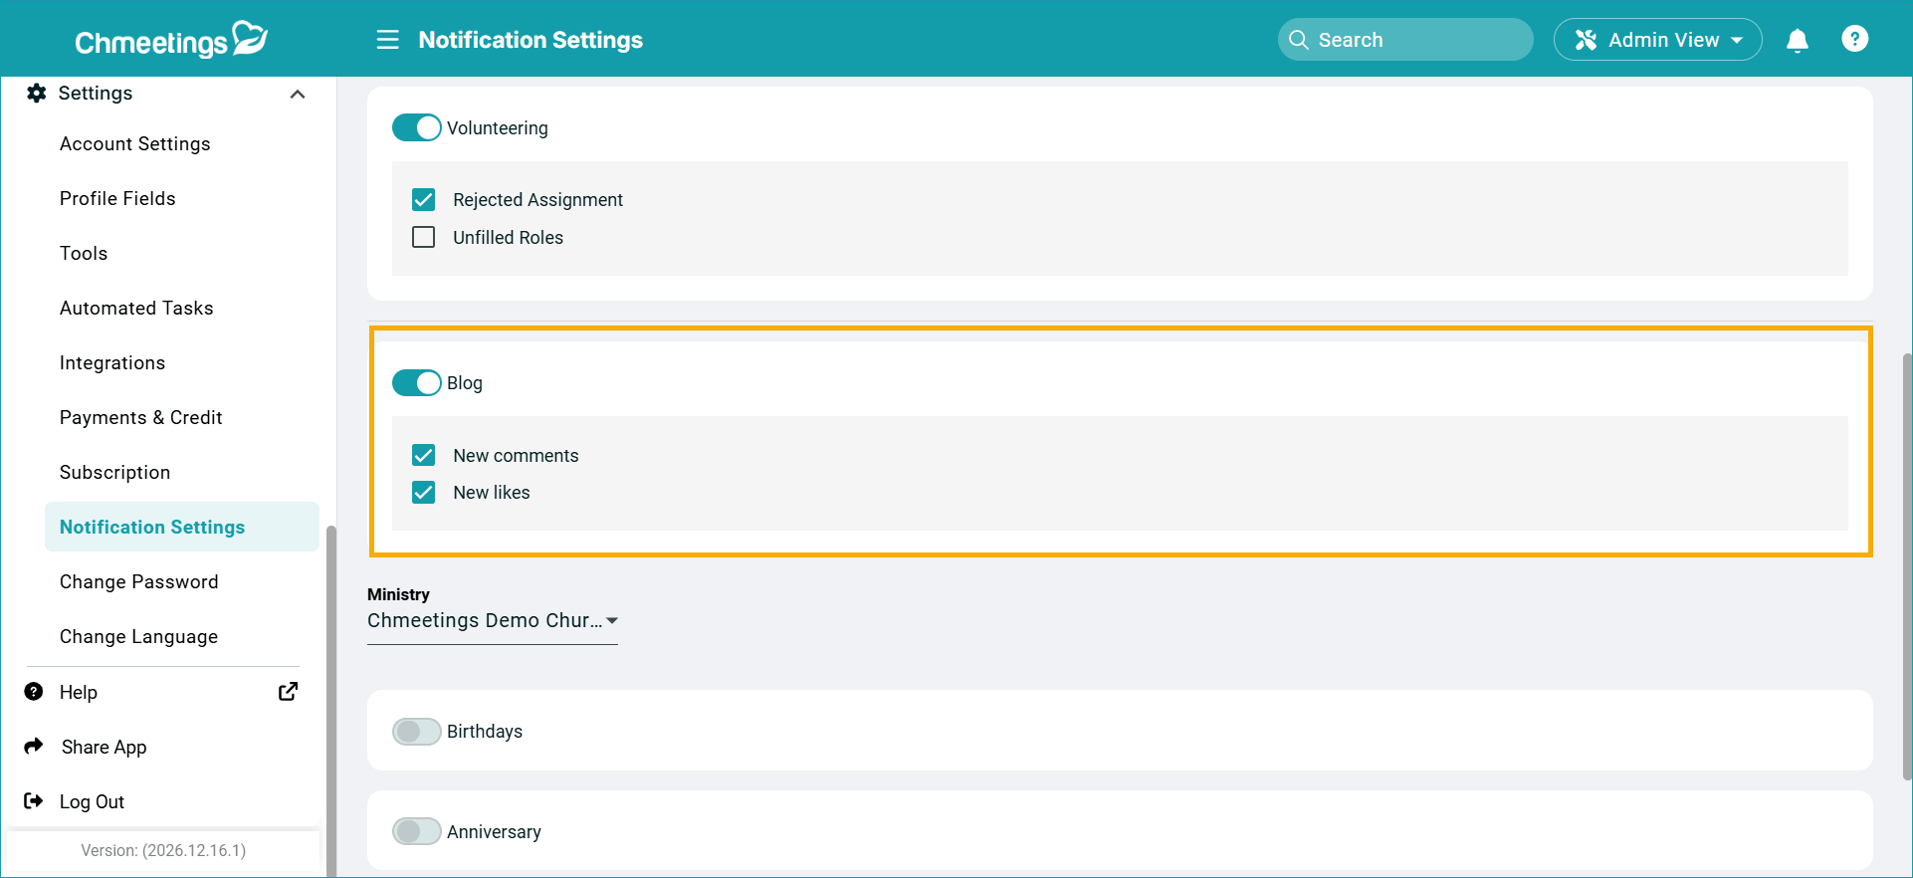Turn off the Blog toggle

pos(416,382)
